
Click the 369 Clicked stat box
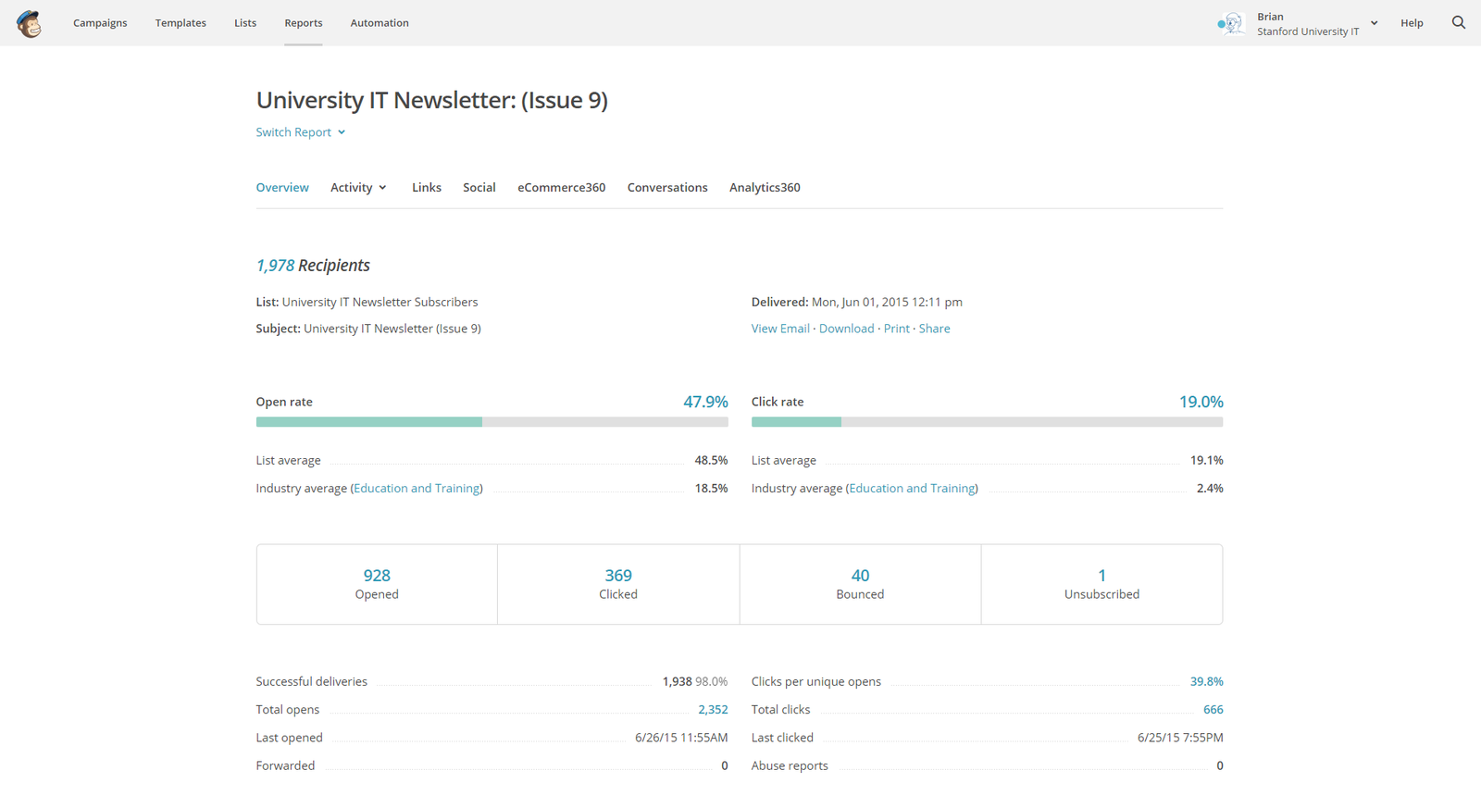click(x=618, y=584)
